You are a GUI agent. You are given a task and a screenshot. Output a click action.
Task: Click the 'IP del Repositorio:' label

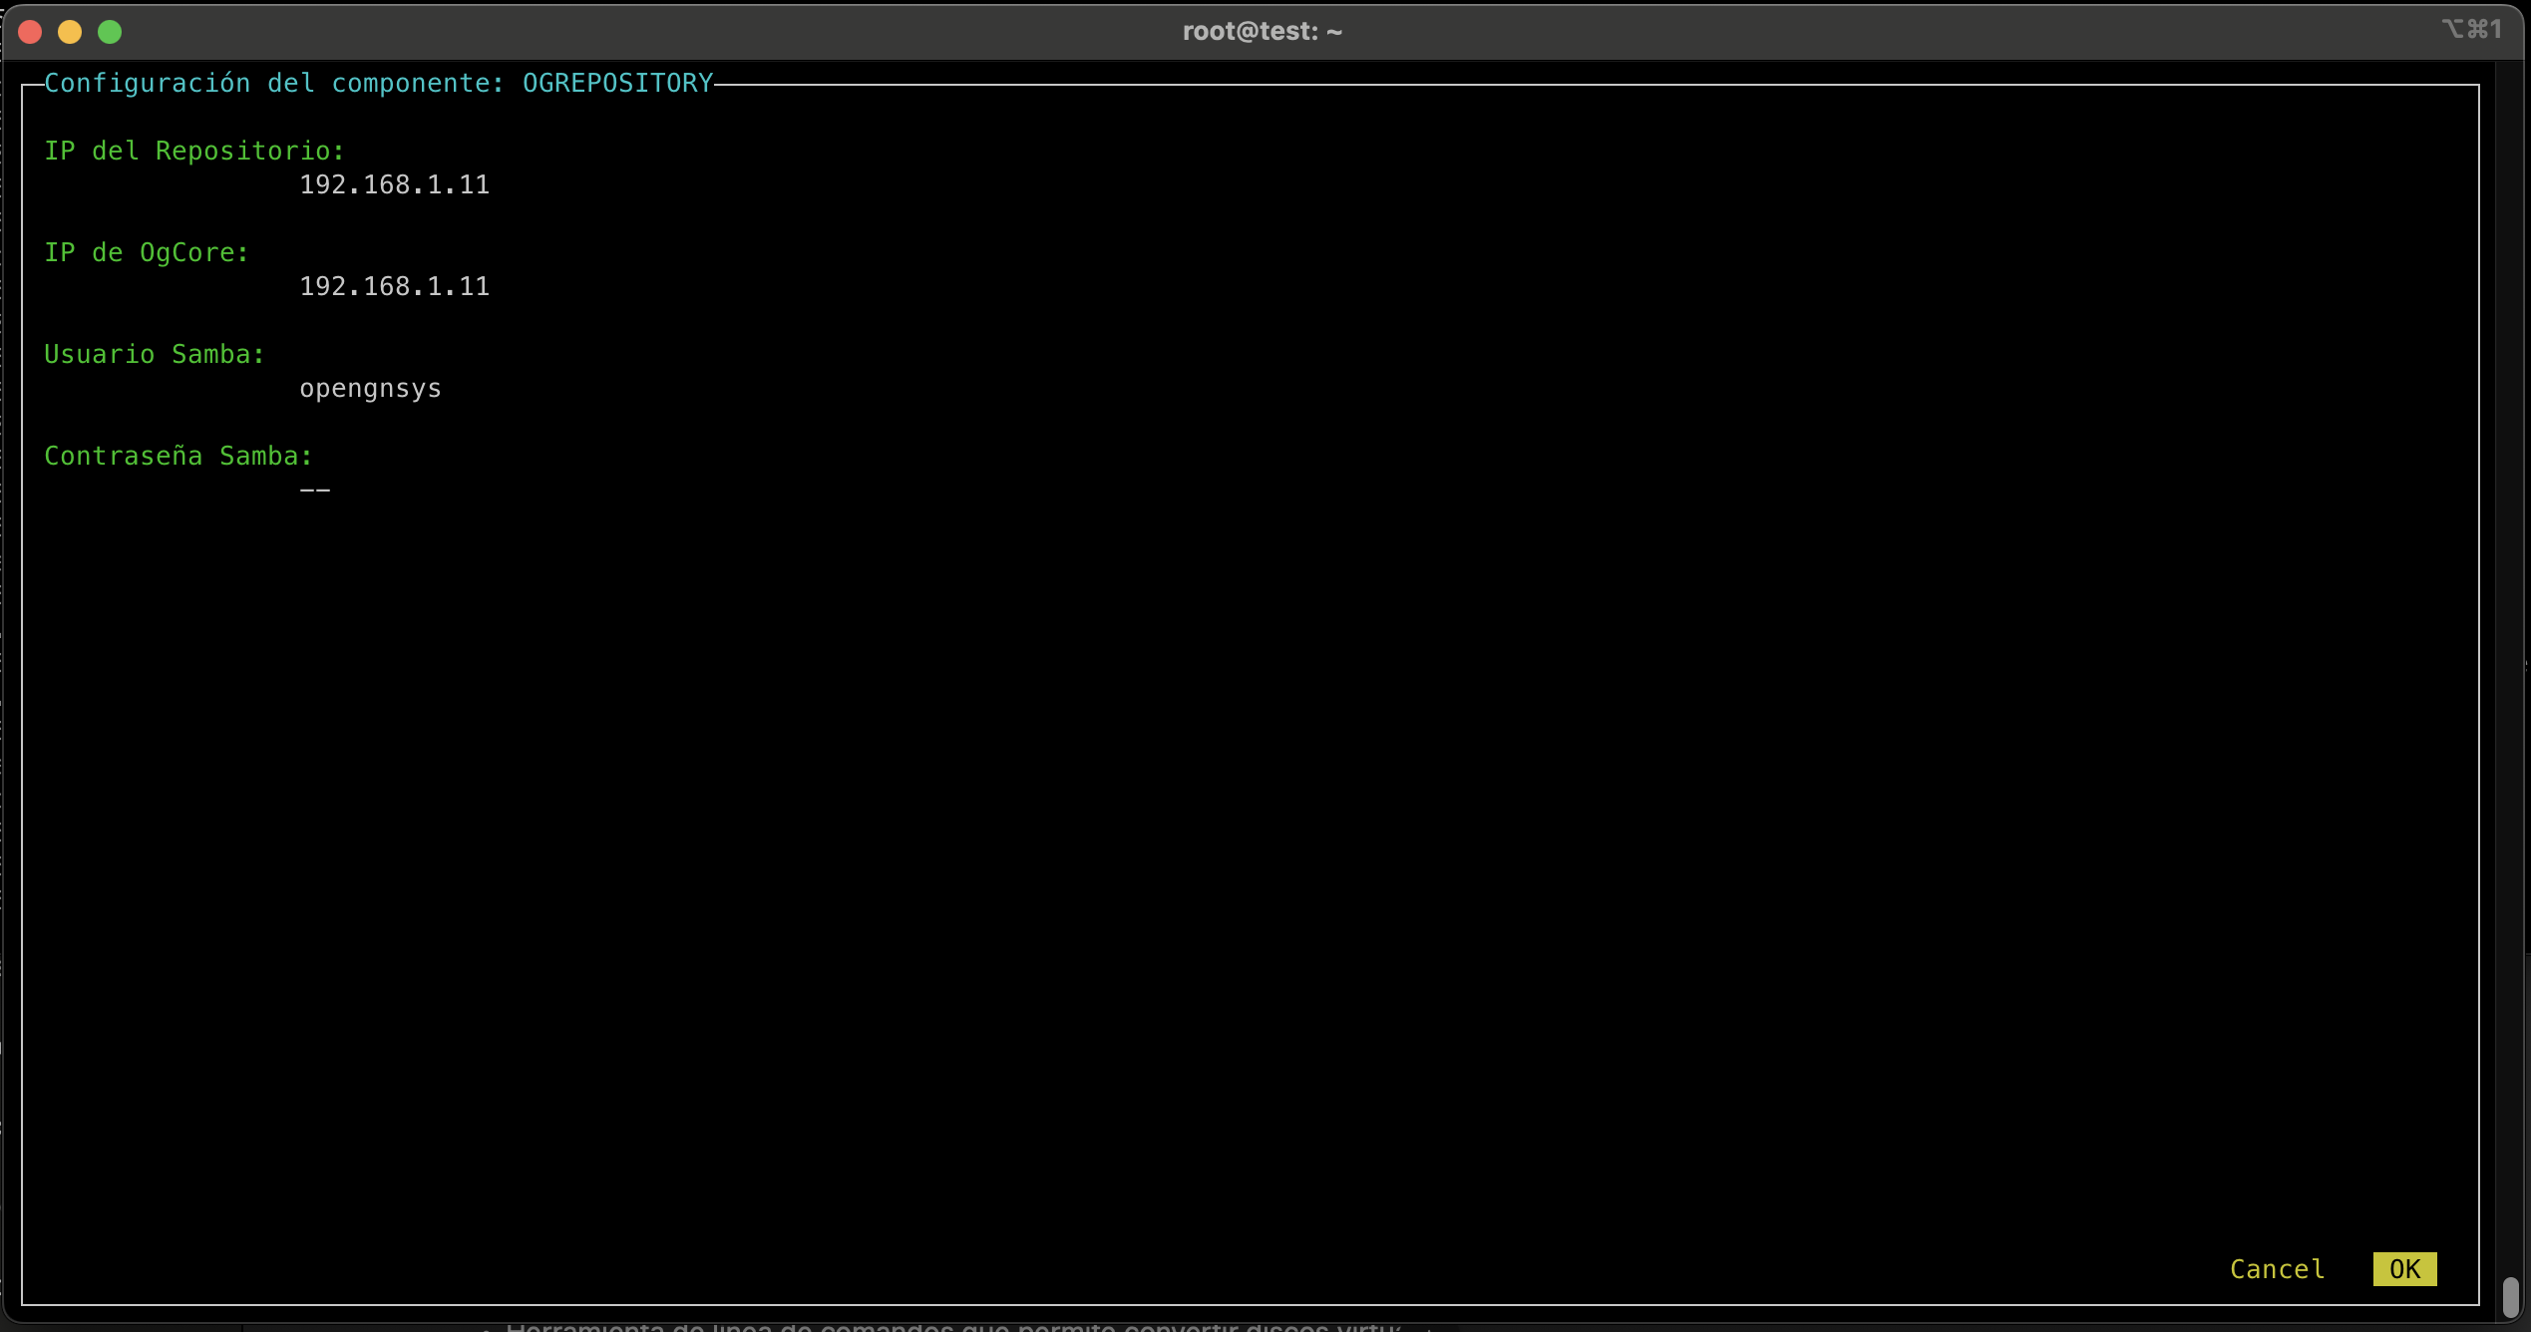pos(194,152)
